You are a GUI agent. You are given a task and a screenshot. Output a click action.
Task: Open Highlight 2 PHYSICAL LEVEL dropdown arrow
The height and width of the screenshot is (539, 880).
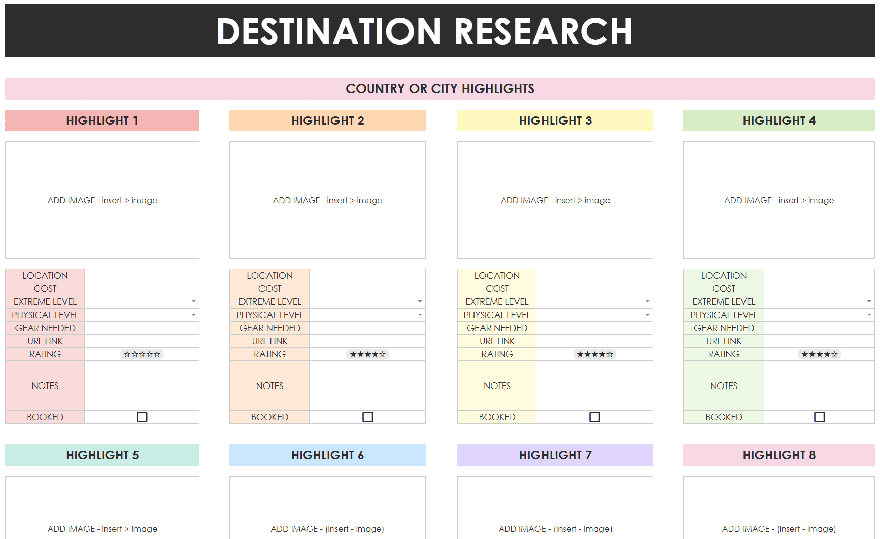click(x=420, y=315)
